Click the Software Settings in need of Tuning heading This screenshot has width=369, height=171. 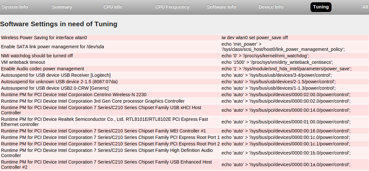[59, 24]
